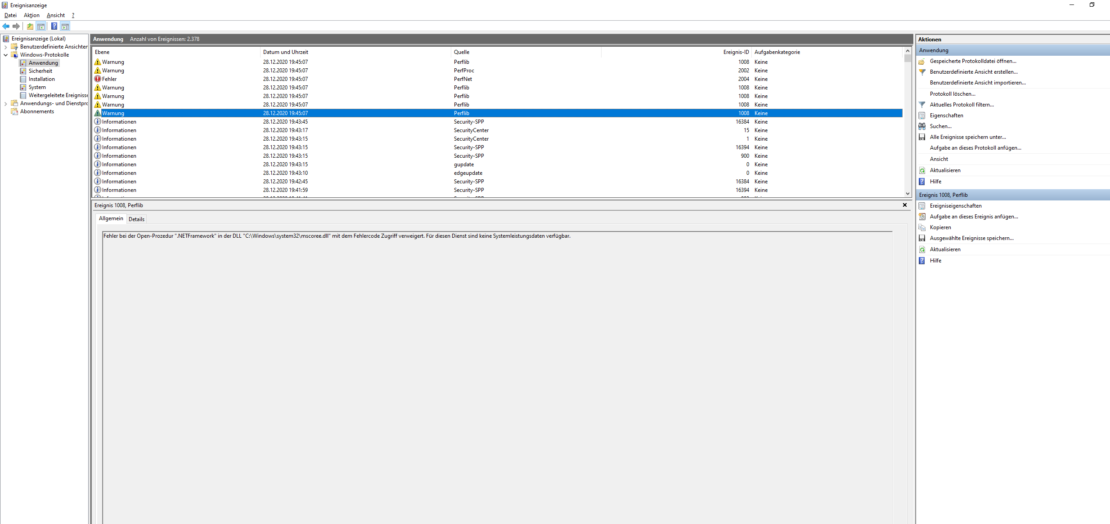Click the Kopieren icon in actions pane
1110x524 pixels.
pos(922,227)
